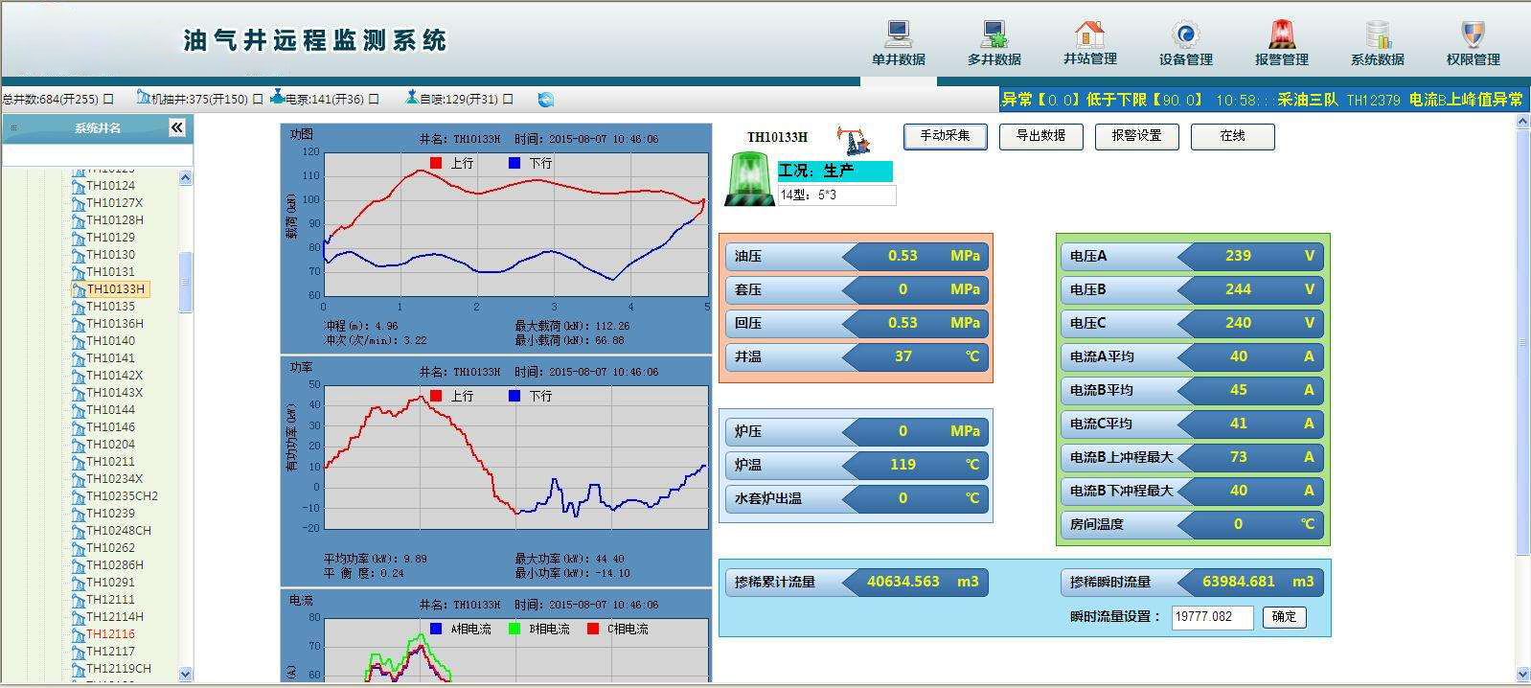This screenshot has width=1531, height=688.
Task: Click the 手动采集 button
Action: tap(945, 136)
